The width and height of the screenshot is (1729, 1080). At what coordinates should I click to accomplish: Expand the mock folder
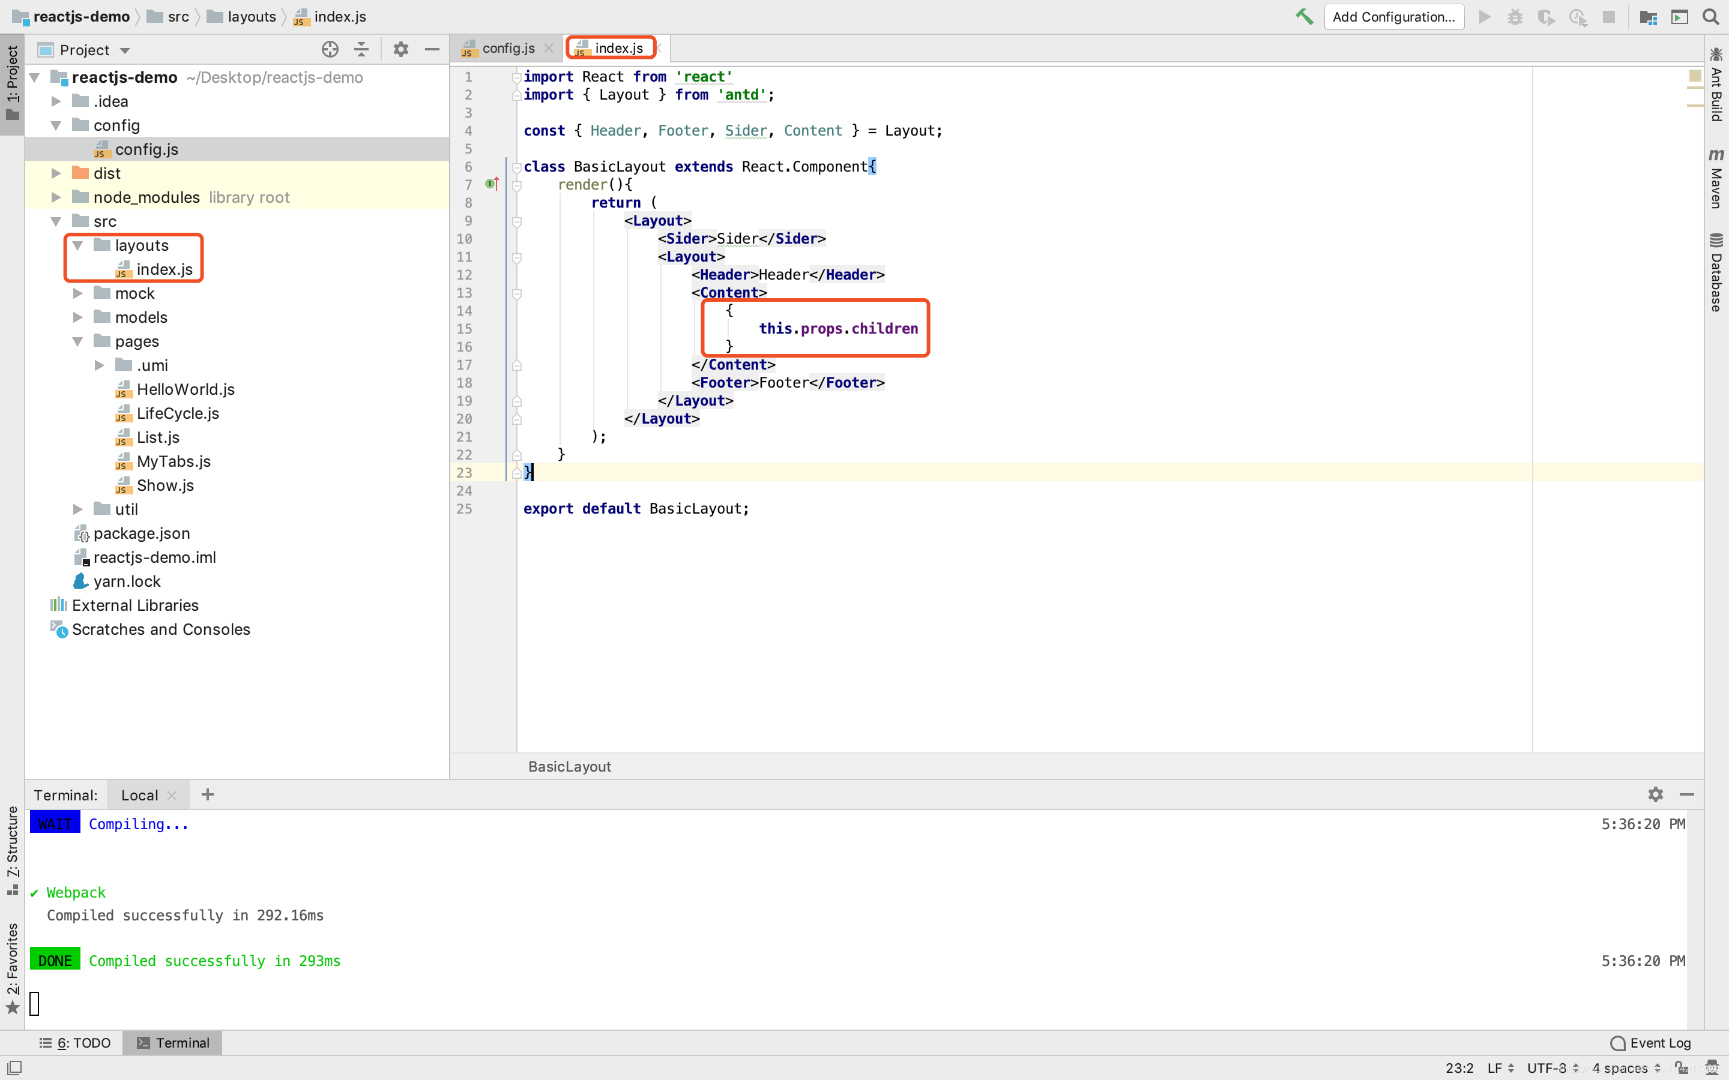[77, 293]
